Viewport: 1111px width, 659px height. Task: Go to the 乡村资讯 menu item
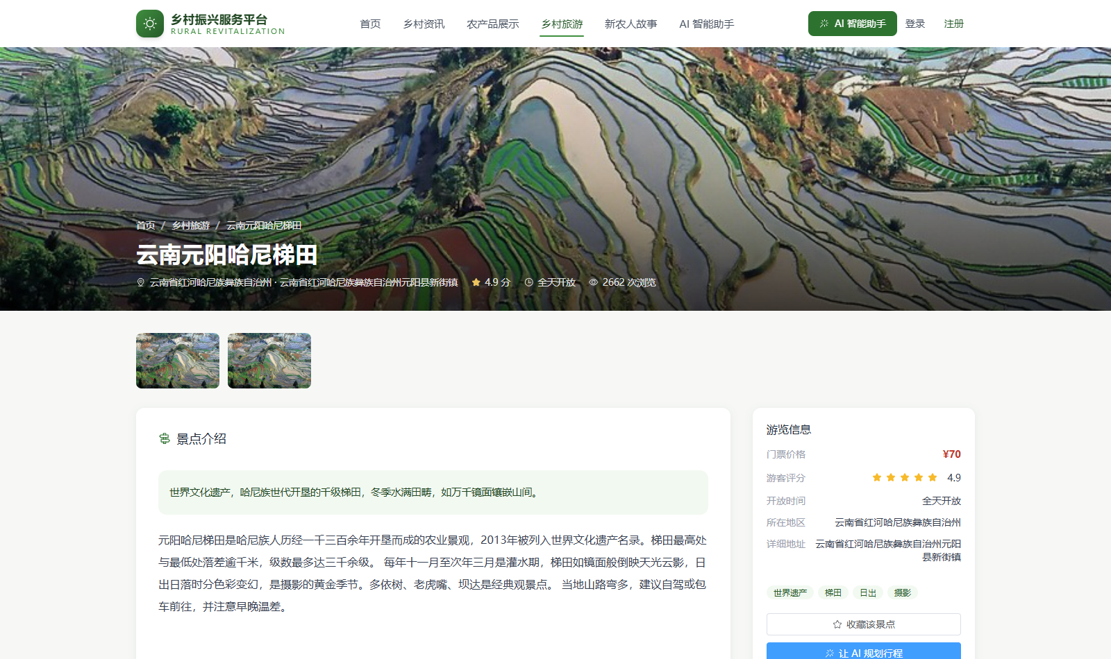(424, 24)
